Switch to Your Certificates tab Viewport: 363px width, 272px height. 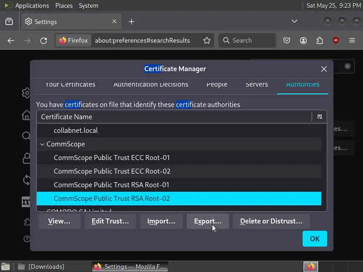point(70,85)
